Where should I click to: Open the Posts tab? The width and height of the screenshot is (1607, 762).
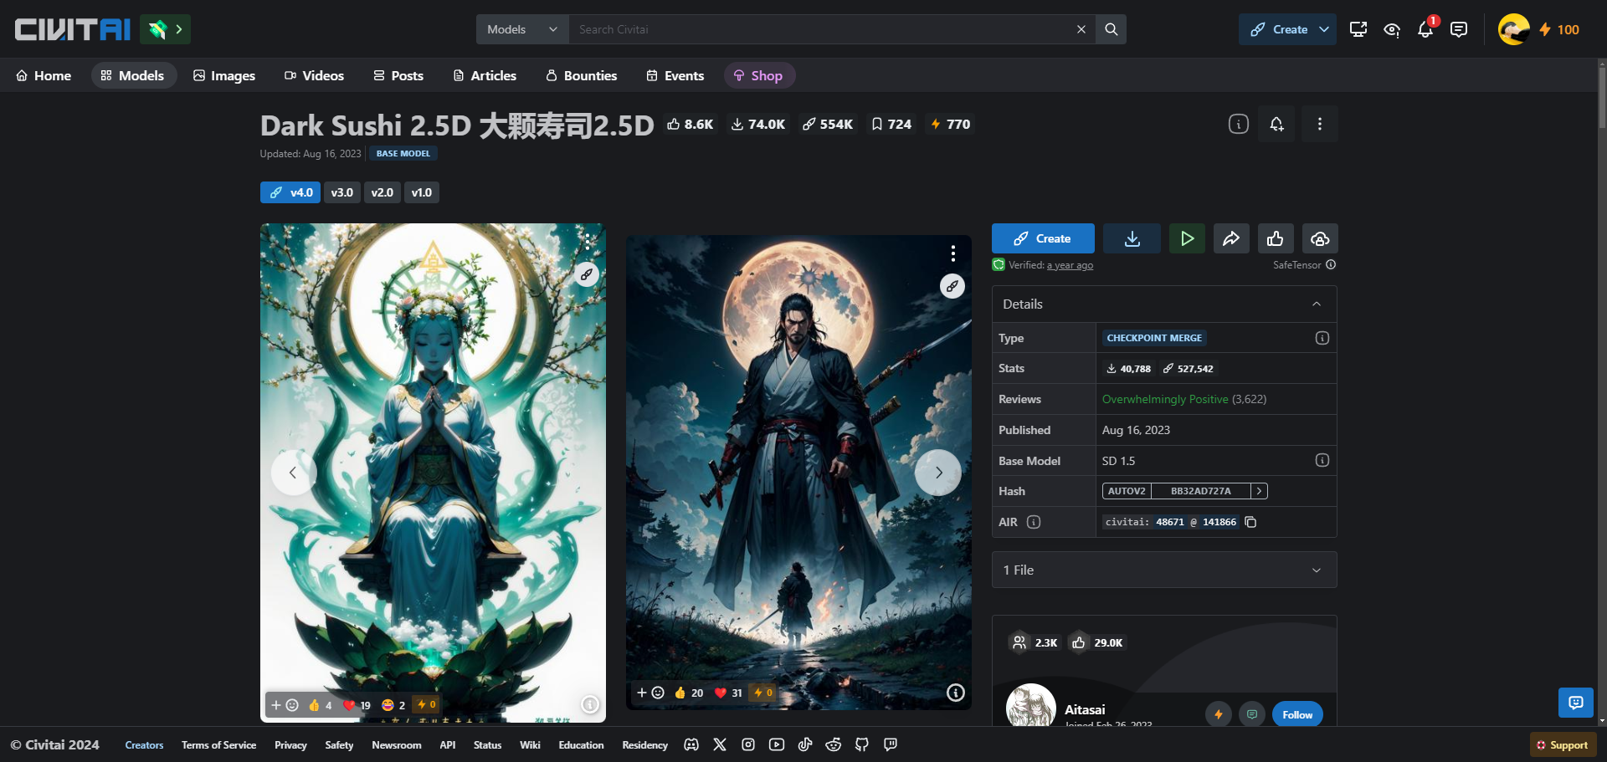pos(398,75)
